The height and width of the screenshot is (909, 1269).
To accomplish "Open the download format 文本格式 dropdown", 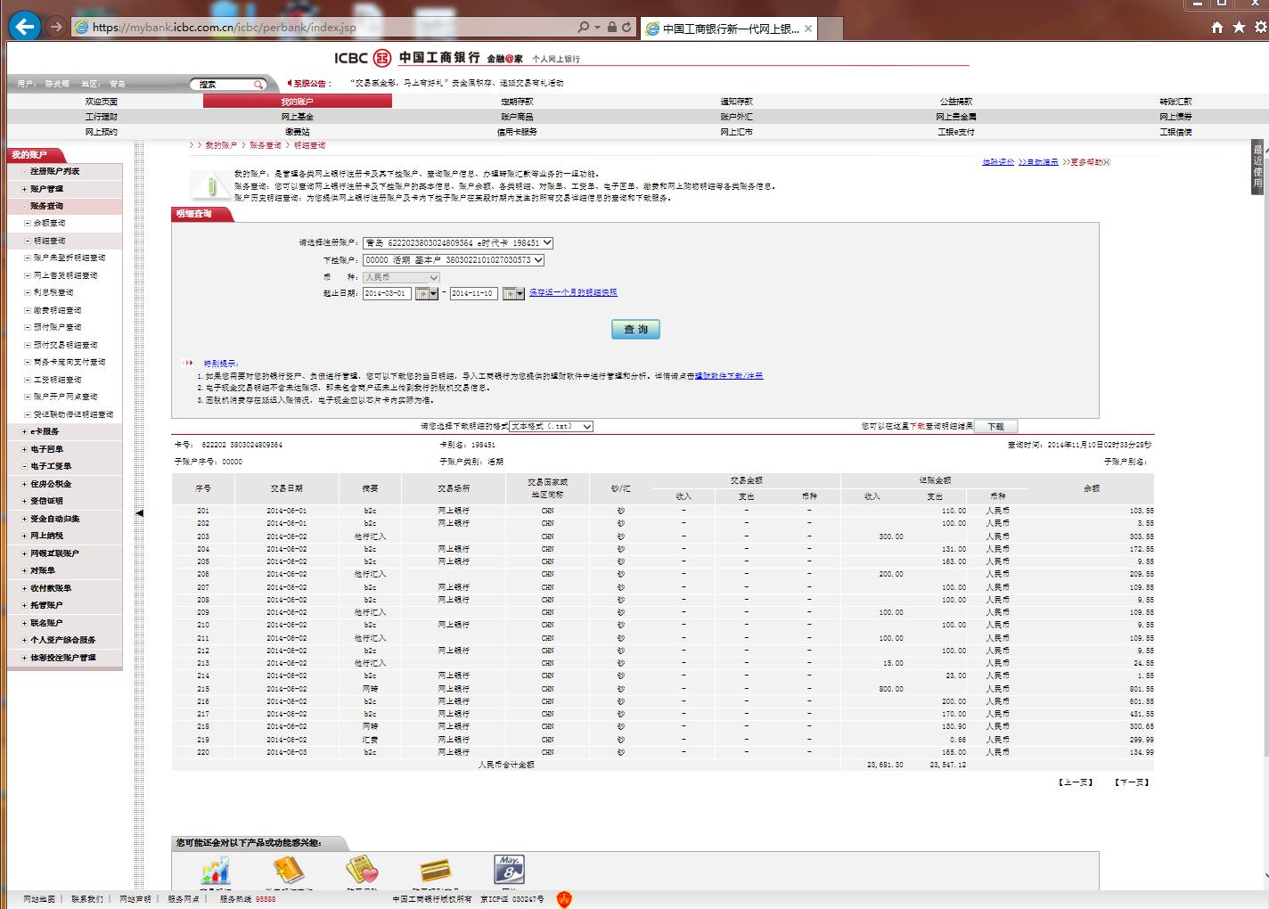I will coord(551,427).
